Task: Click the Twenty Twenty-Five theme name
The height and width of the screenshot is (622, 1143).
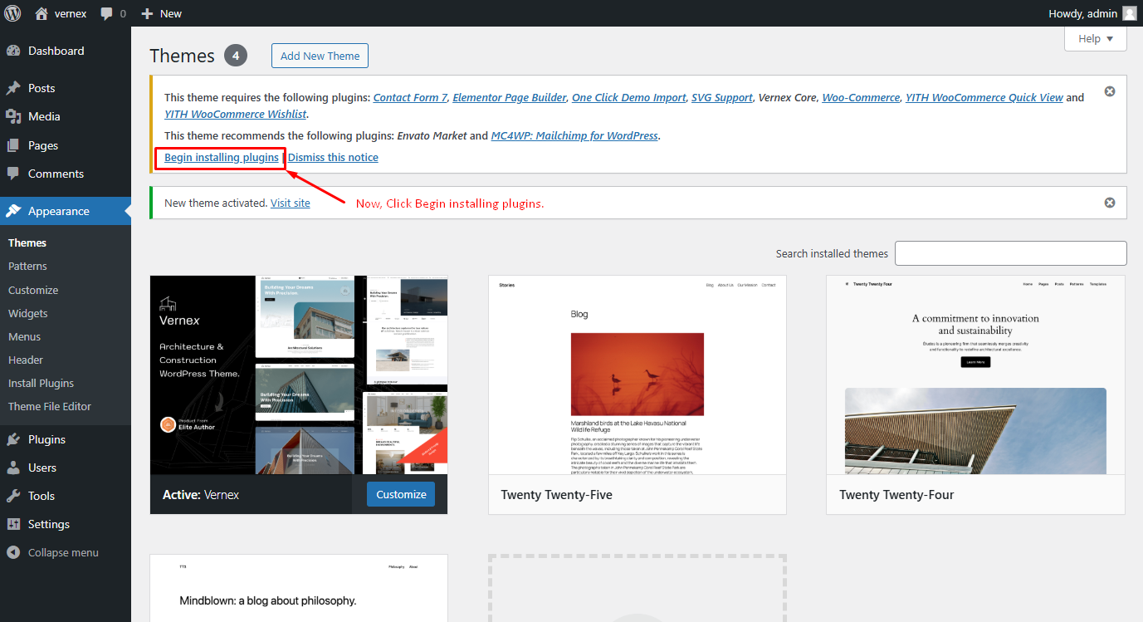Action: point(557,495)
